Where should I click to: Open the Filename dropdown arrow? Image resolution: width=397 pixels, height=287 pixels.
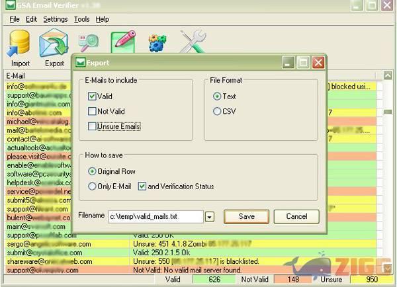[x=209, y=217]
